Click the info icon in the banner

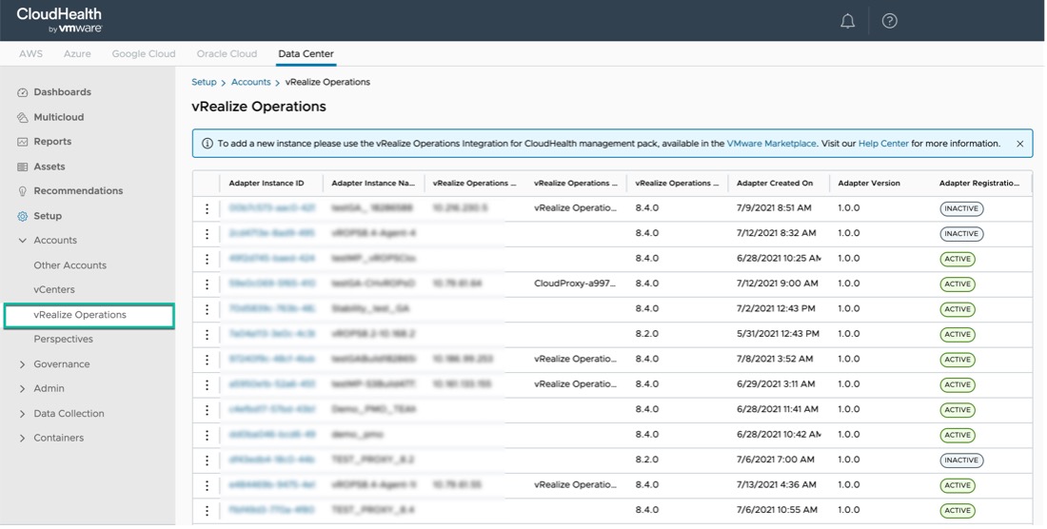[207, 144]
